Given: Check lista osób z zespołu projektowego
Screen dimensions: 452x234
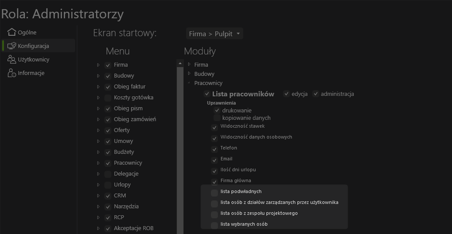Looking at the screenshot, I should (x=214, y=215).
